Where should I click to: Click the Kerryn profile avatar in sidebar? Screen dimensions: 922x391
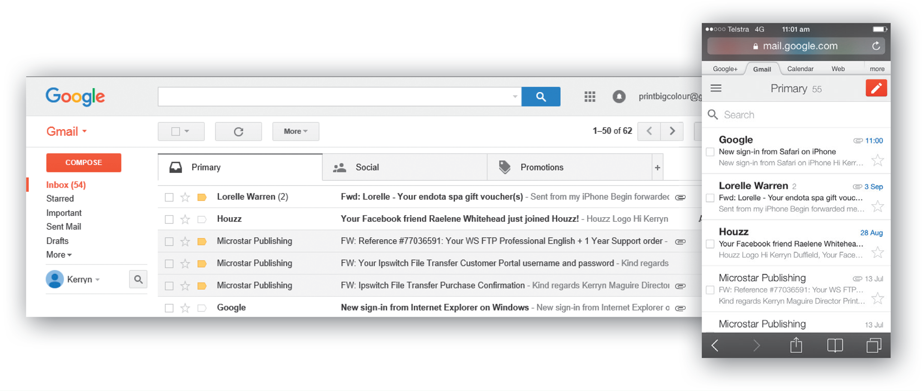(54, 279)
